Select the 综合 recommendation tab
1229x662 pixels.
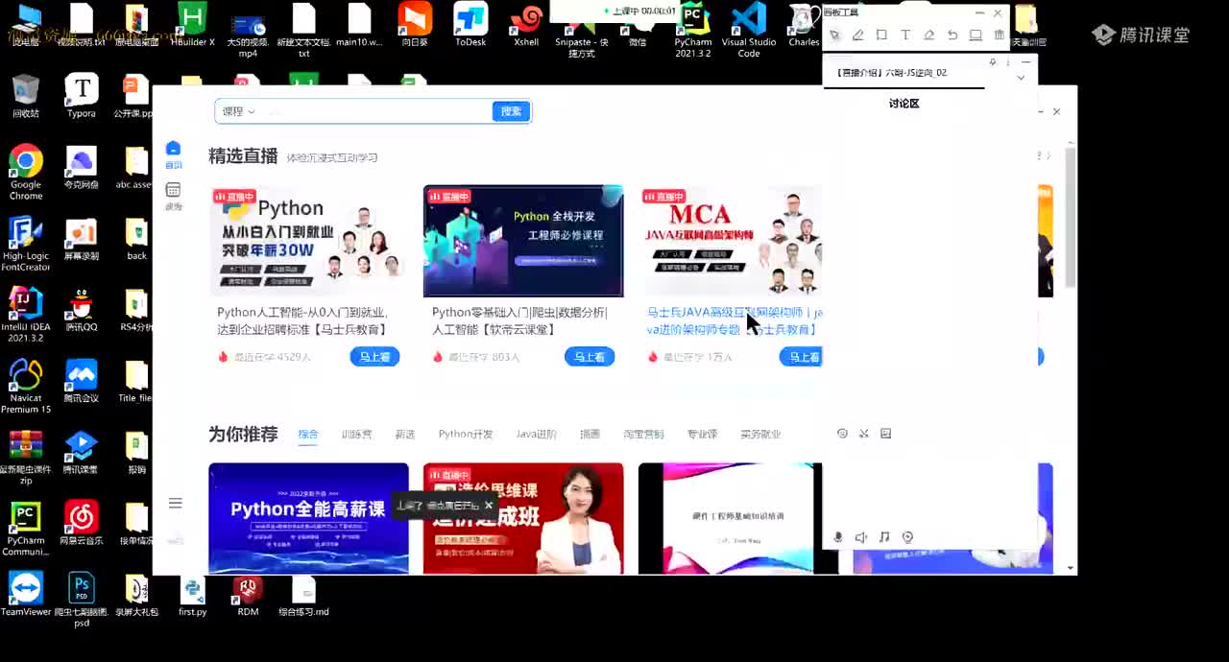[308, 435]
